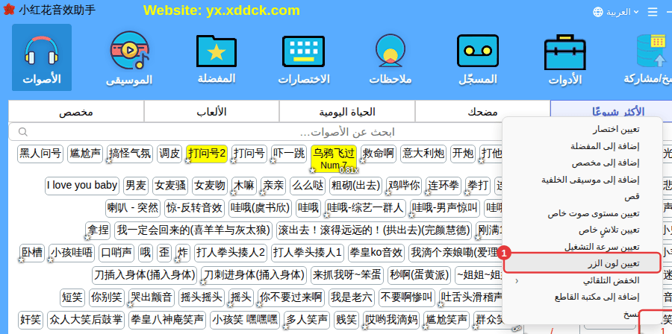
Task: Click the sound search input field
Action: point(347,132)
